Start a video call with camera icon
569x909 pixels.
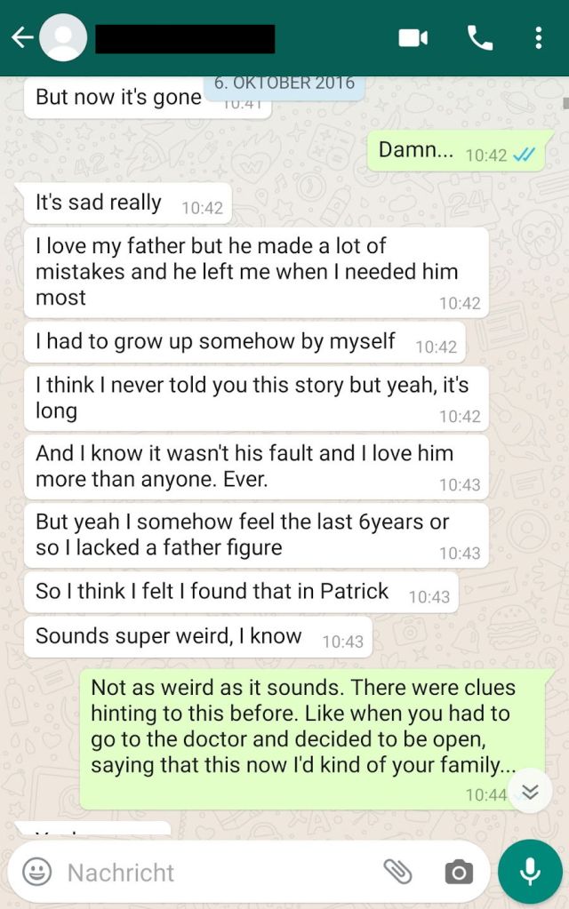click(413, 38)
